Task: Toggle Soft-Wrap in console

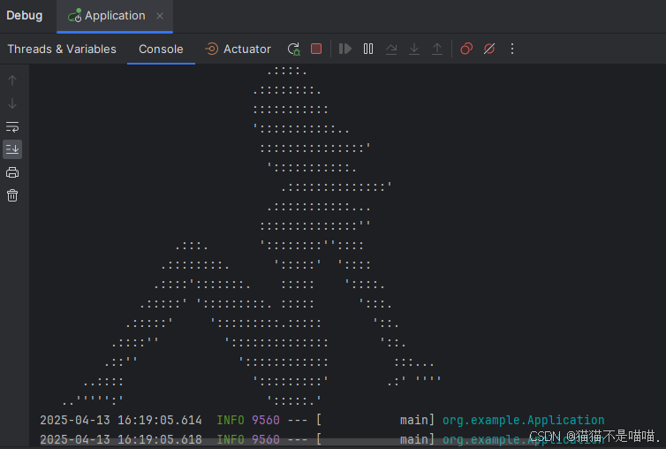Action: [x=12, y=126]
